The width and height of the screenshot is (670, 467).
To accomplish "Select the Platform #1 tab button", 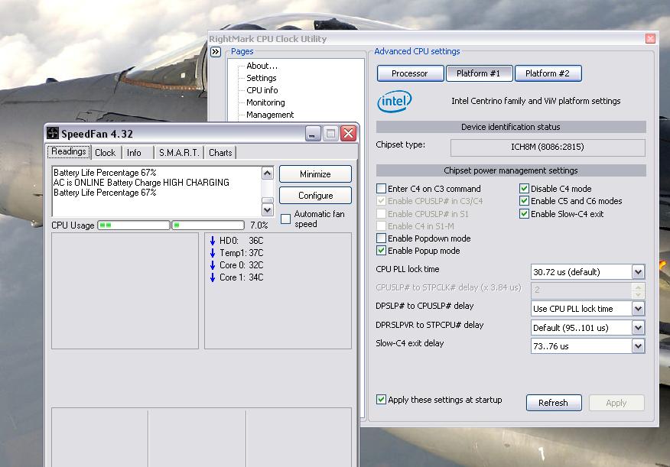I will click(479, 73).
